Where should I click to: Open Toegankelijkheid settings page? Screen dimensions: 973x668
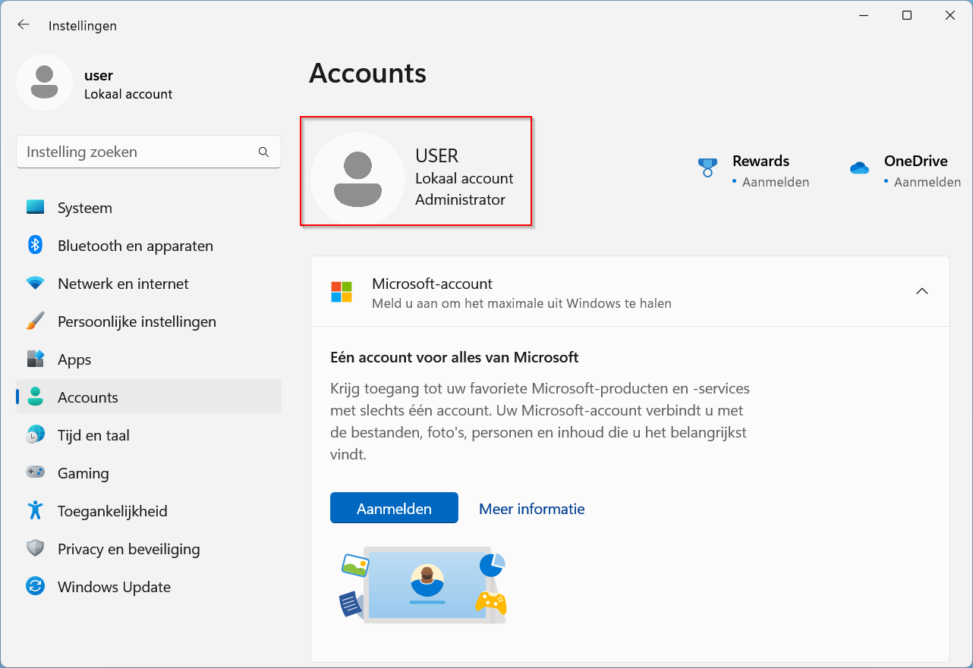coord(112,511)
